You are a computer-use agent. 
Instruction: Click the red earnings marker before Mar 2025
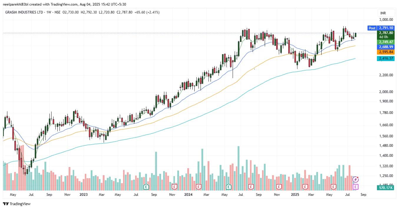point(305,187)
